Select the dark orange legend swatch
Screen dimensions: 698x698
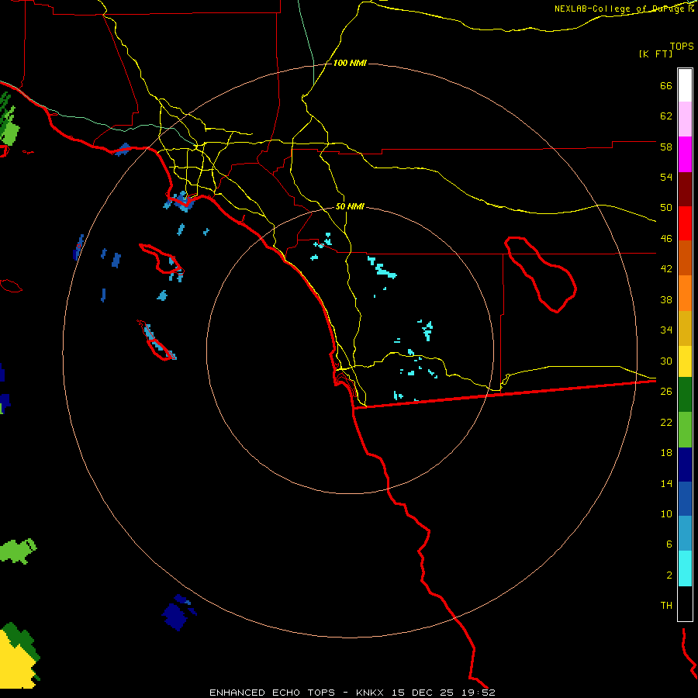685,258
